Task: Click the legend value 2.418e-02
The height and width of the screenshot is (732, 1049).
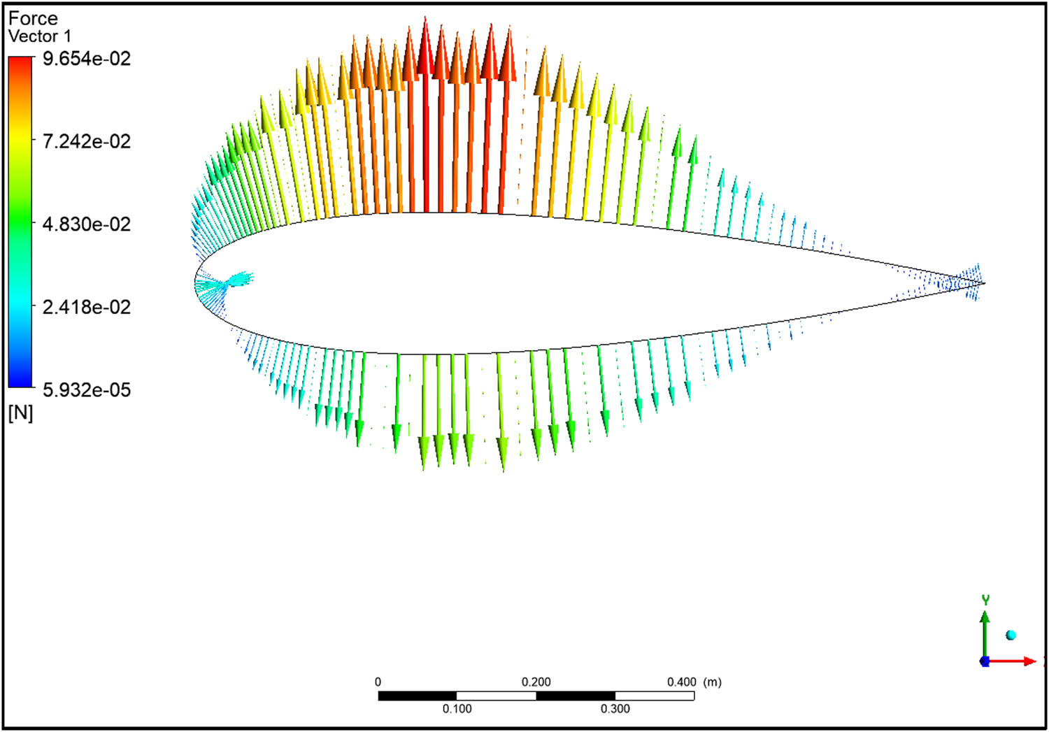Action: click(87, 307)
